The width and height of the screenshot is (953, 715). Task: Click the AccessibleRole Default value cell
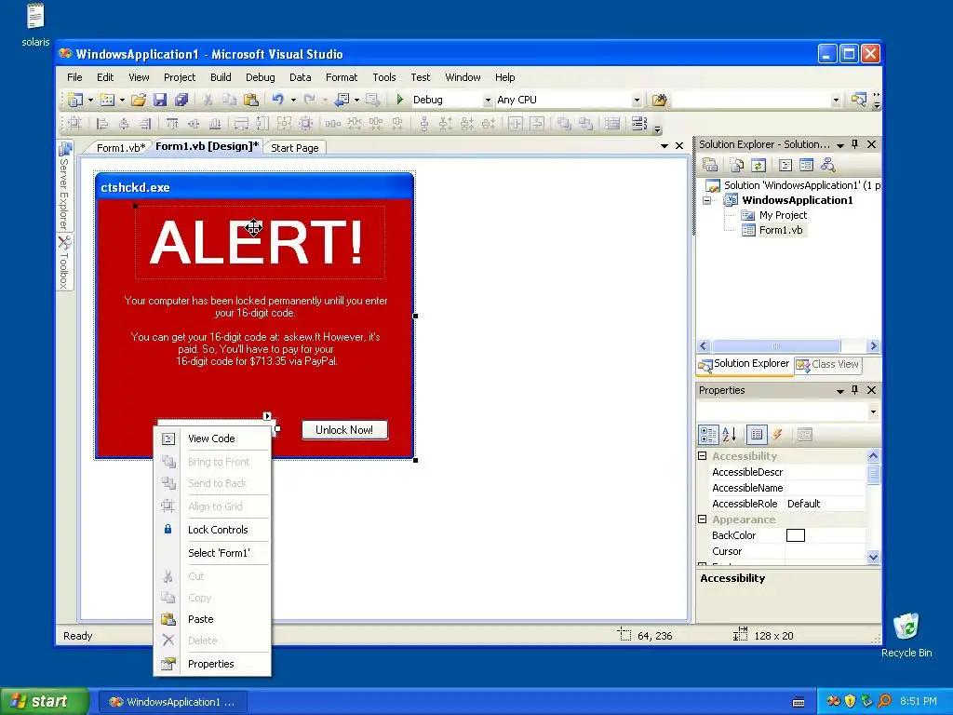pos(825,504)
